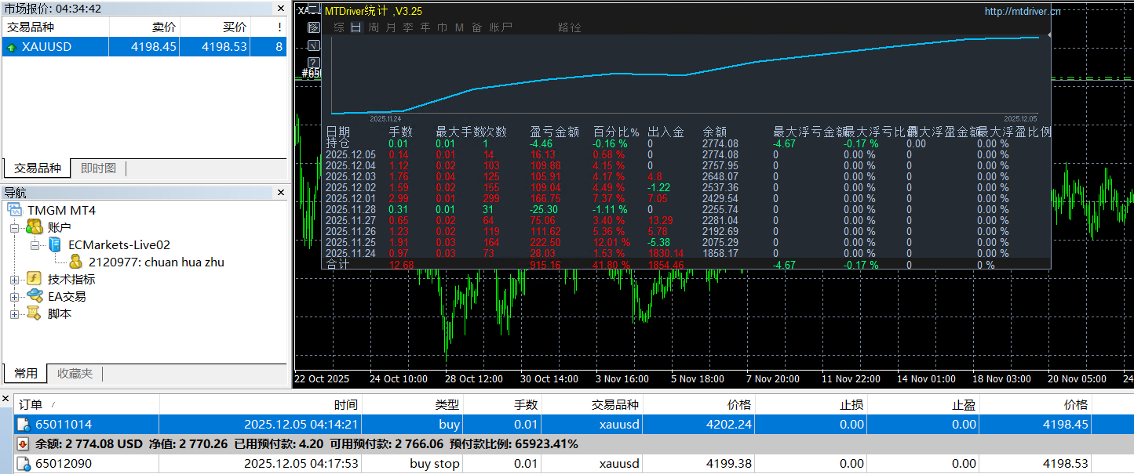Image resolution: width=1134 pixels, height=474 pixels.
Task: Select the 年 yearly period in MTDriver
Action: pos(425,27)
